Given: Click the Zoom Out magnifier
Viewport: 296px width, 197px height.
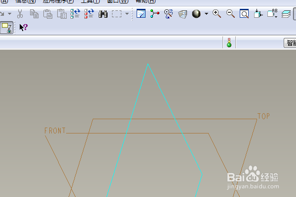Looking at the screenshot, I should 230,14.
